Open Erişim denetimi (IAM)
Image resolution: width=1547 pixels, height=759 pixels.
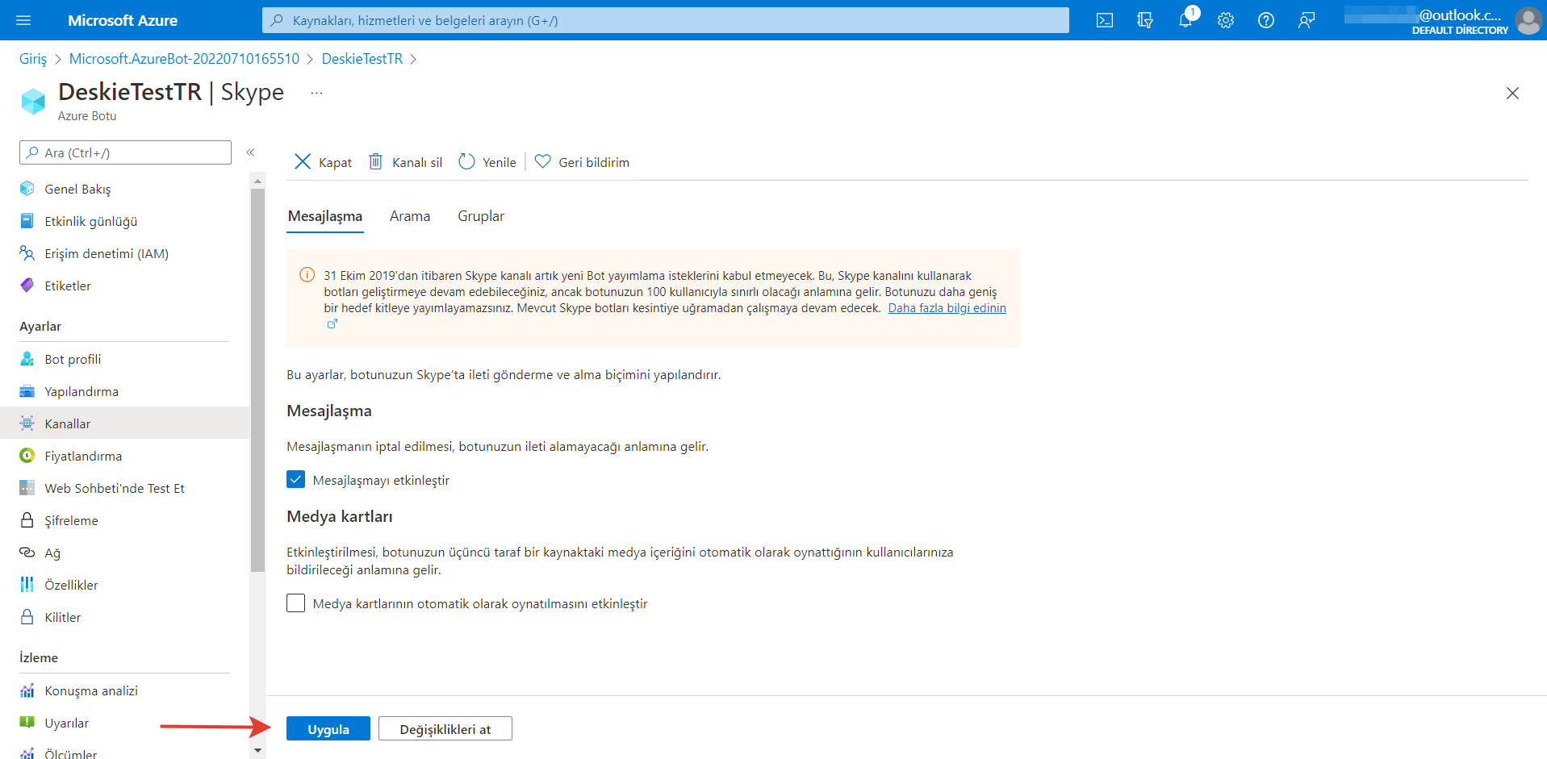(x=107, y=253)
